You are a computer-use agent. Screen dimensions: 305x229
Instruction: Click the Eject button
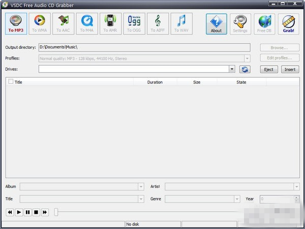tap(268, 70)
